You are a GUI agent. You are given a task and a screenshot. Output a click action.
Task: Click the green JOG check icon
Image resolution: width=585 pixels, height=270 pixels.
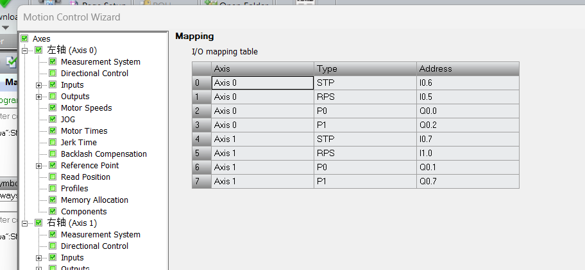[x=53, y=120]
